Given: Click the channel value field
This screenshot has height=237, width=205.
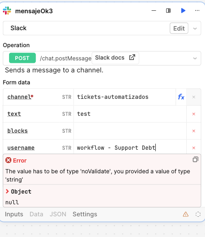Looking at the screenshot, I should tap(125, 97).
